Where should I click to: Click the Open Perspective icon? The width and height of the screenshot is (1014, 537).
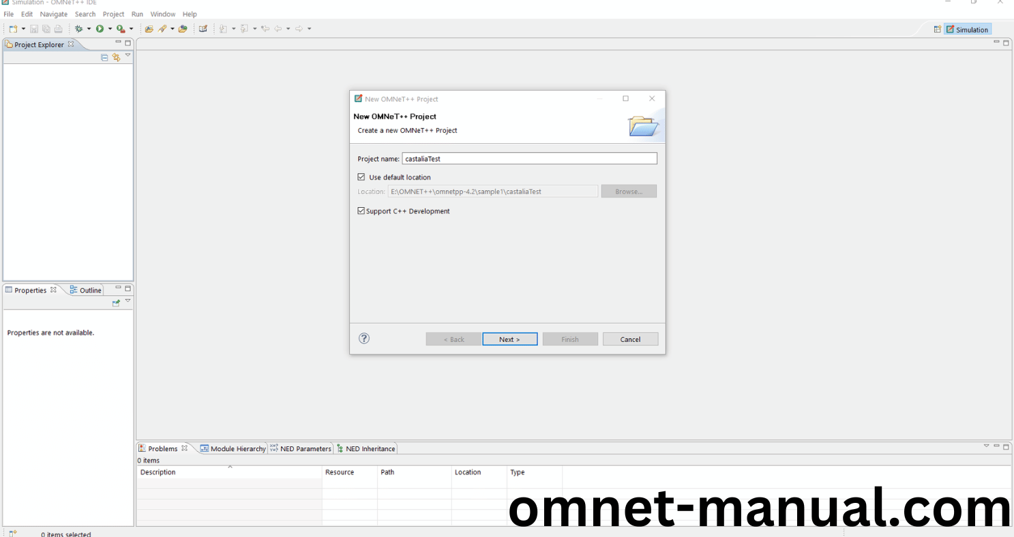938,29
